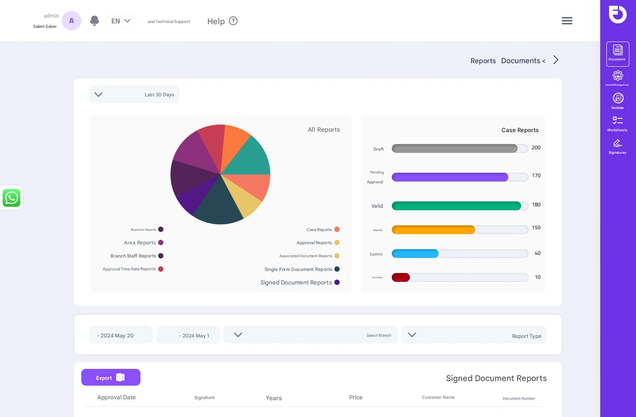Screen dimensions: 636x417
Task: Switch to the Reports breadcrumb item
Action: coord(483,61)
